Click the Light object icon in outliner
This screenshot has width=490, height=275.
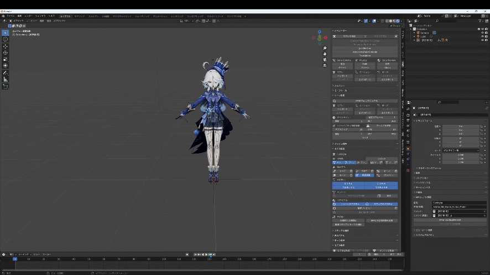(x=418, y=36)
